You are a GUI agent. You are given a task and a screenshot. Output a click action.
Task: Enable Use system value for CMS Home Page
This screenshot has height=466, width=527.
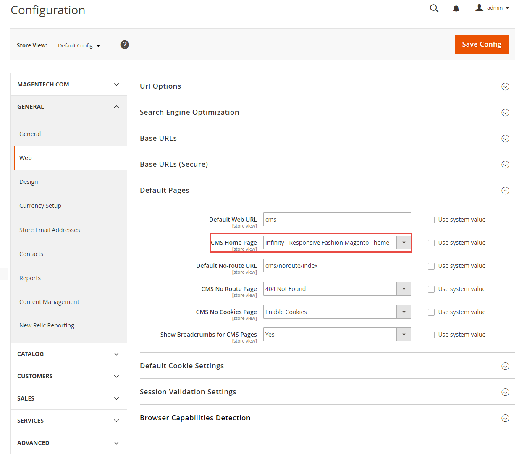[x=431, y=243]
